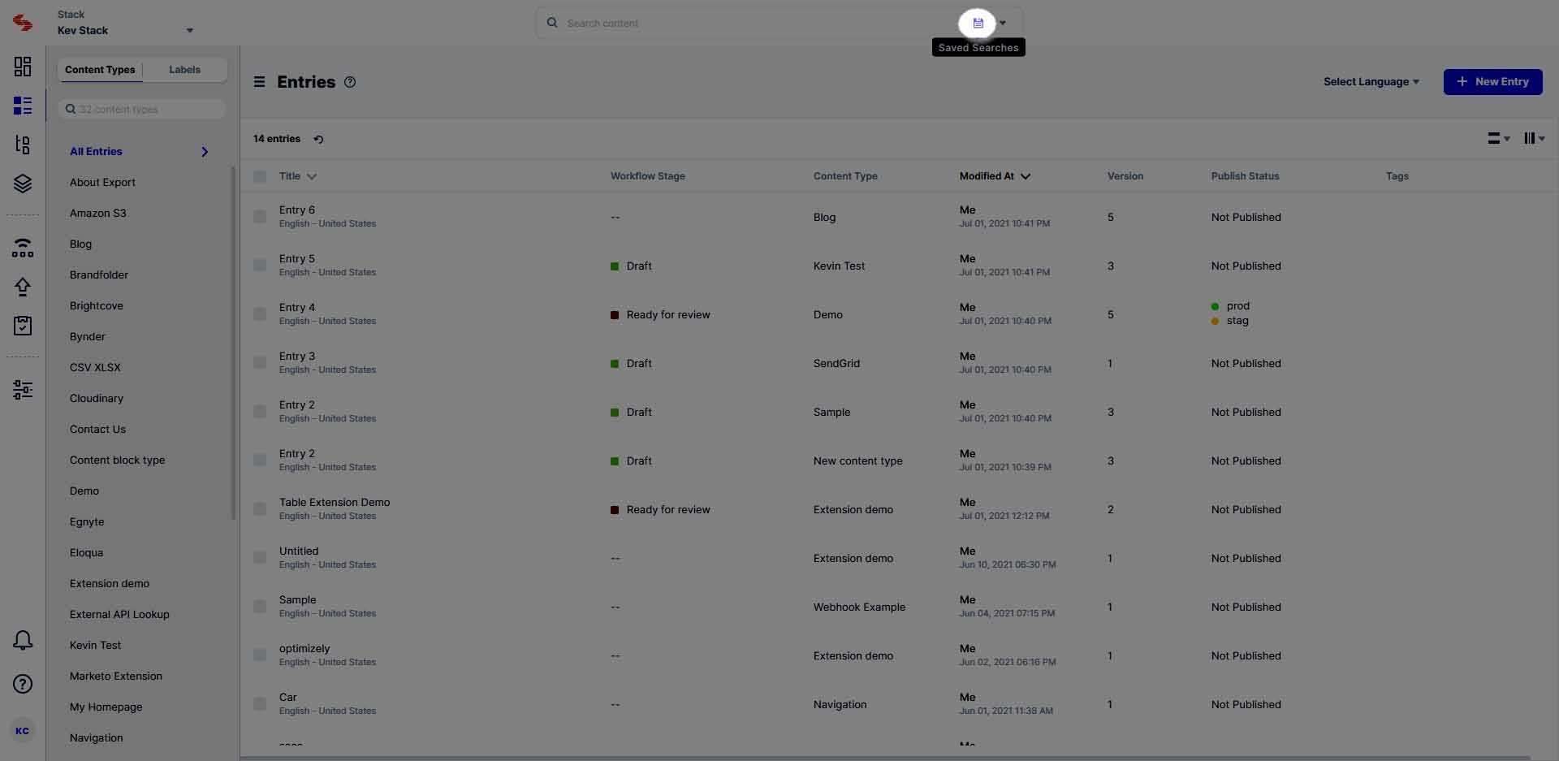
Task: Switch to the Labels tab
Action: (x=184, y=70)
